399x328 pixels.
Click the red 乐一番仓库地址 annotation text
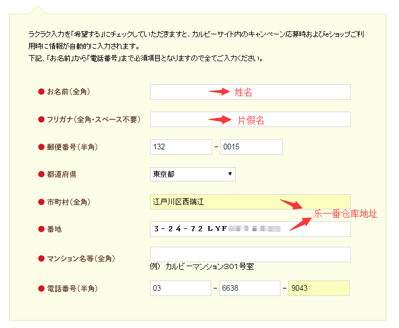pyautogui.click(x=345, y=214)
